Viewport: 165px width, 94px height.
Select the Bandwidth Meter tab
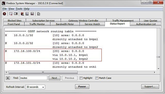pos(65,24)
